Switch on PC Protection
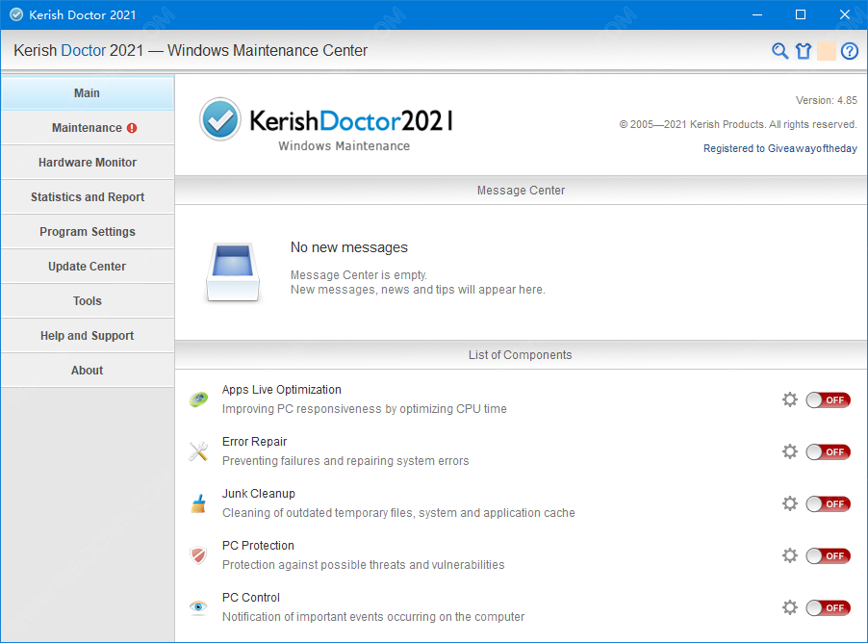This screenshot has height=643, width=868. click(x=829, y=556)
